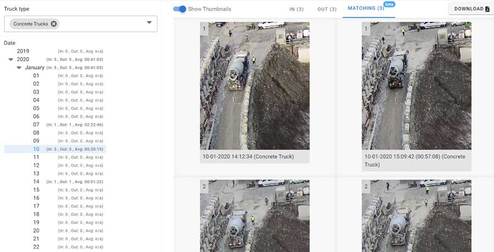Collapse the 2020 year node
Image resolution: width=494 pixels, height=252 pixels.
coord(11,59)
